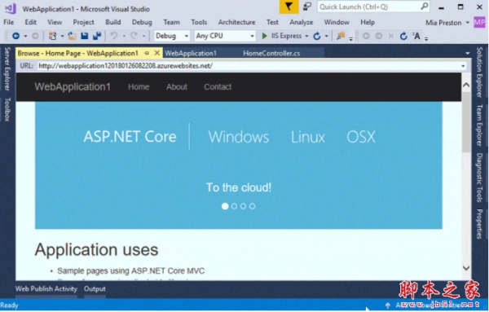Switch to the HomeController.cs tab
This screenshot has height=312, width=489.
pyautogui.click(x=271, y=53)
